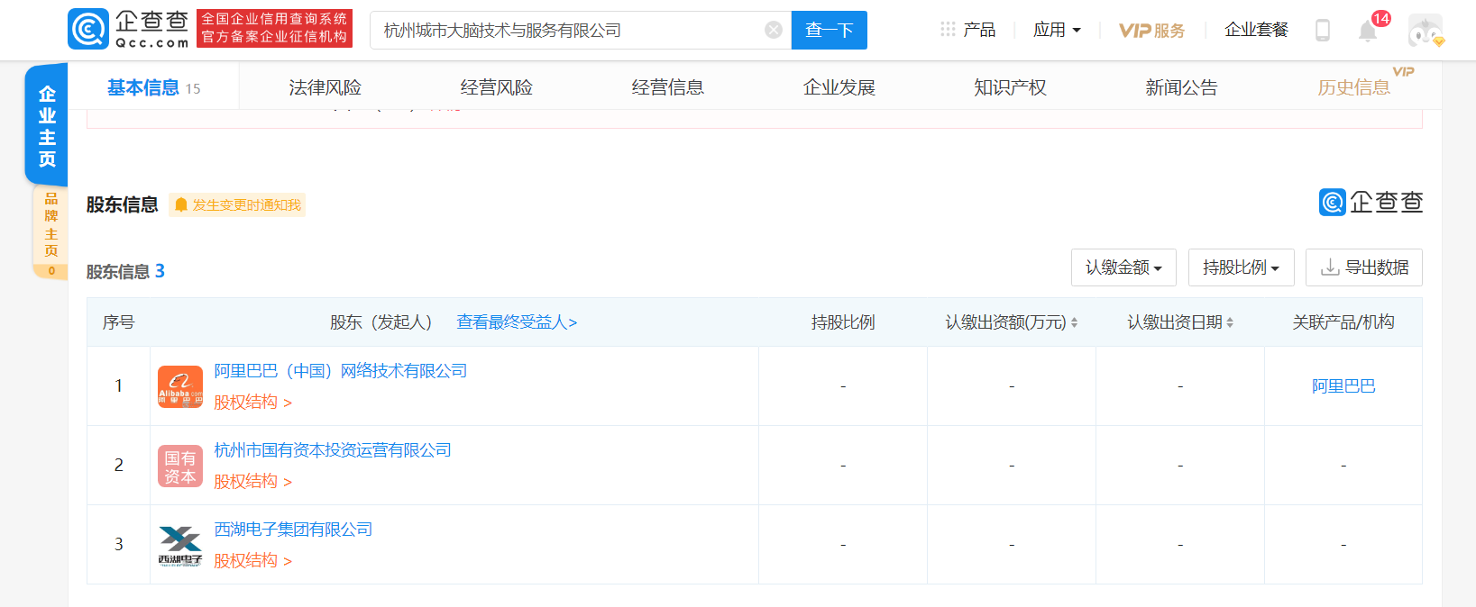The width and height of the screenshot is (1476, 607).
Task: Click the 序号 column header
Action: (118, 322)
